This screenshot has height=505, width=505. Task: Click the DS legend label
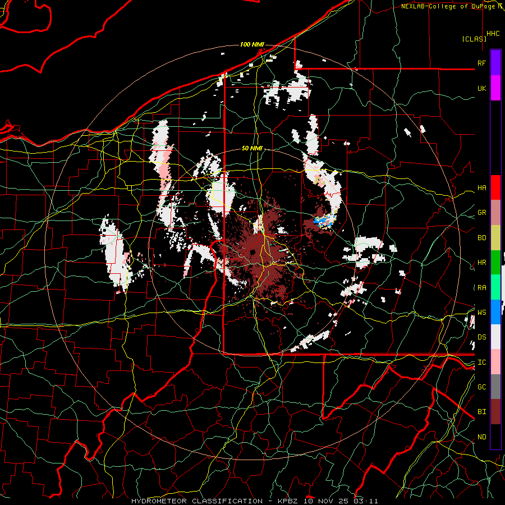(481, 337)
